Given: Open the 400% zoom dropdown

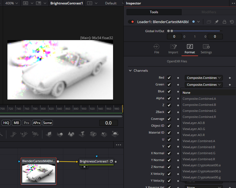Looking at the screenshot, I should pos(12,3).
